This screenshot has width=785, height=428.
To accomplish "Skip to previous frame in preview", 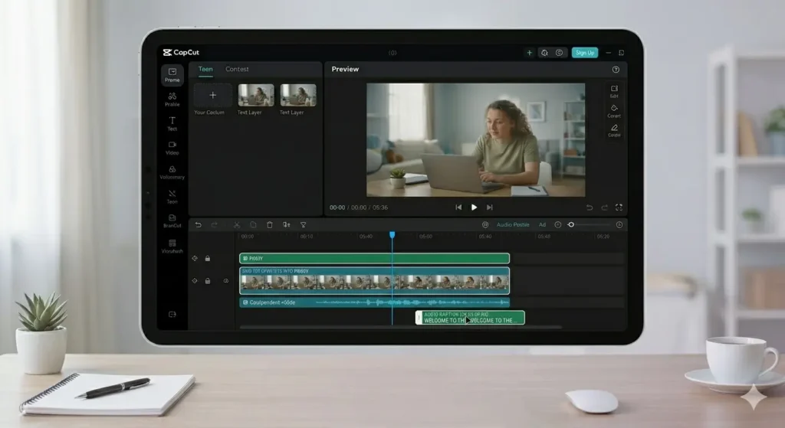I will (458, 207).
